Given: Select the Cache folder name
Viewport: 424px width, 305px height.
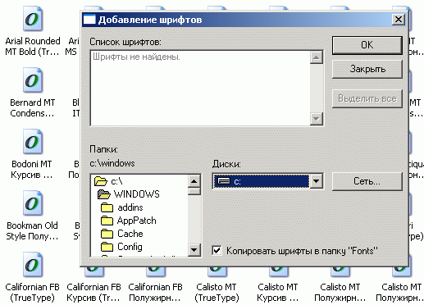Looking at the screenshot, I should 130,234.
